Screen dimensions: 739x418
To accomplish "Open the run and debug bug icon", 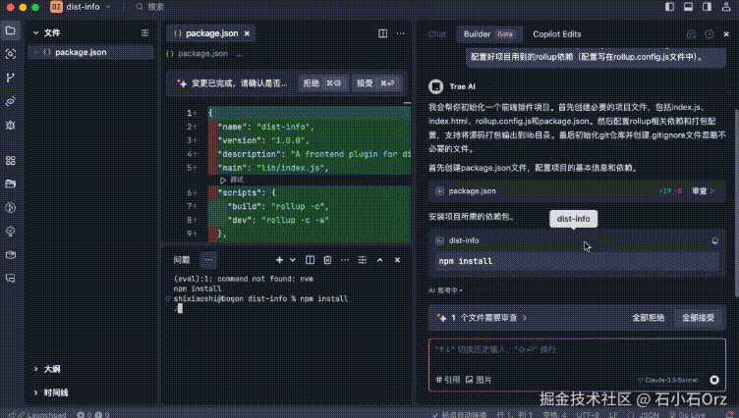I will (11, 126).
